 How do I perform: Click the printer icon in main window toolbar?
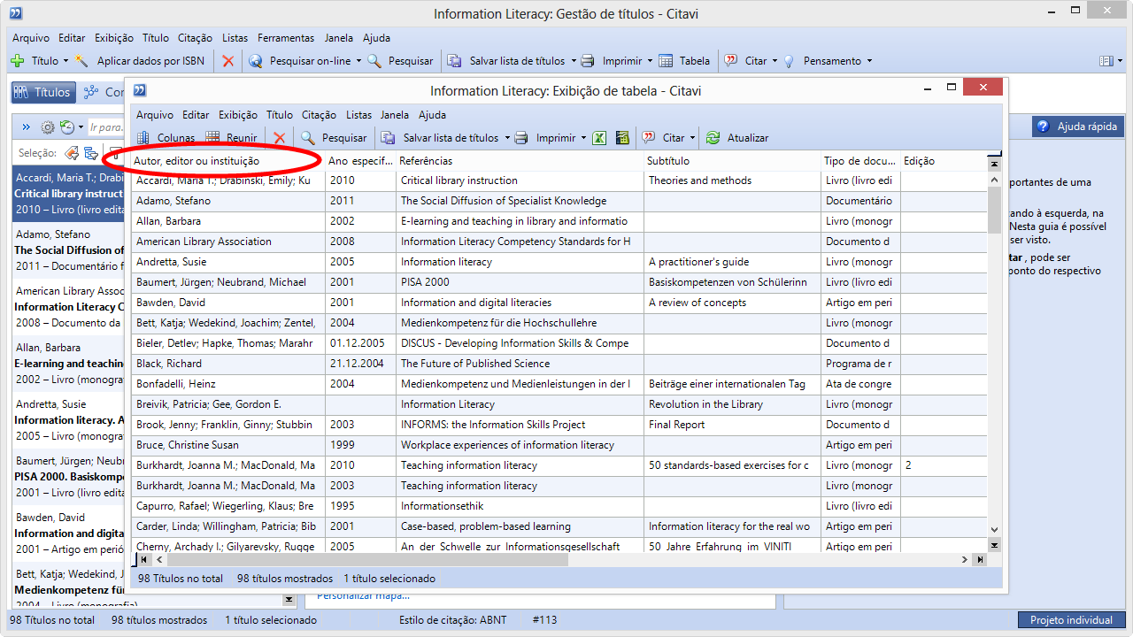point(588,61)
